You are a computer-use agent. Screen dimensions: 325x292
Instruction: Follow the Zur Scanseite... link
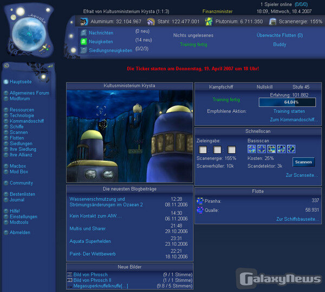click(302, 175)
